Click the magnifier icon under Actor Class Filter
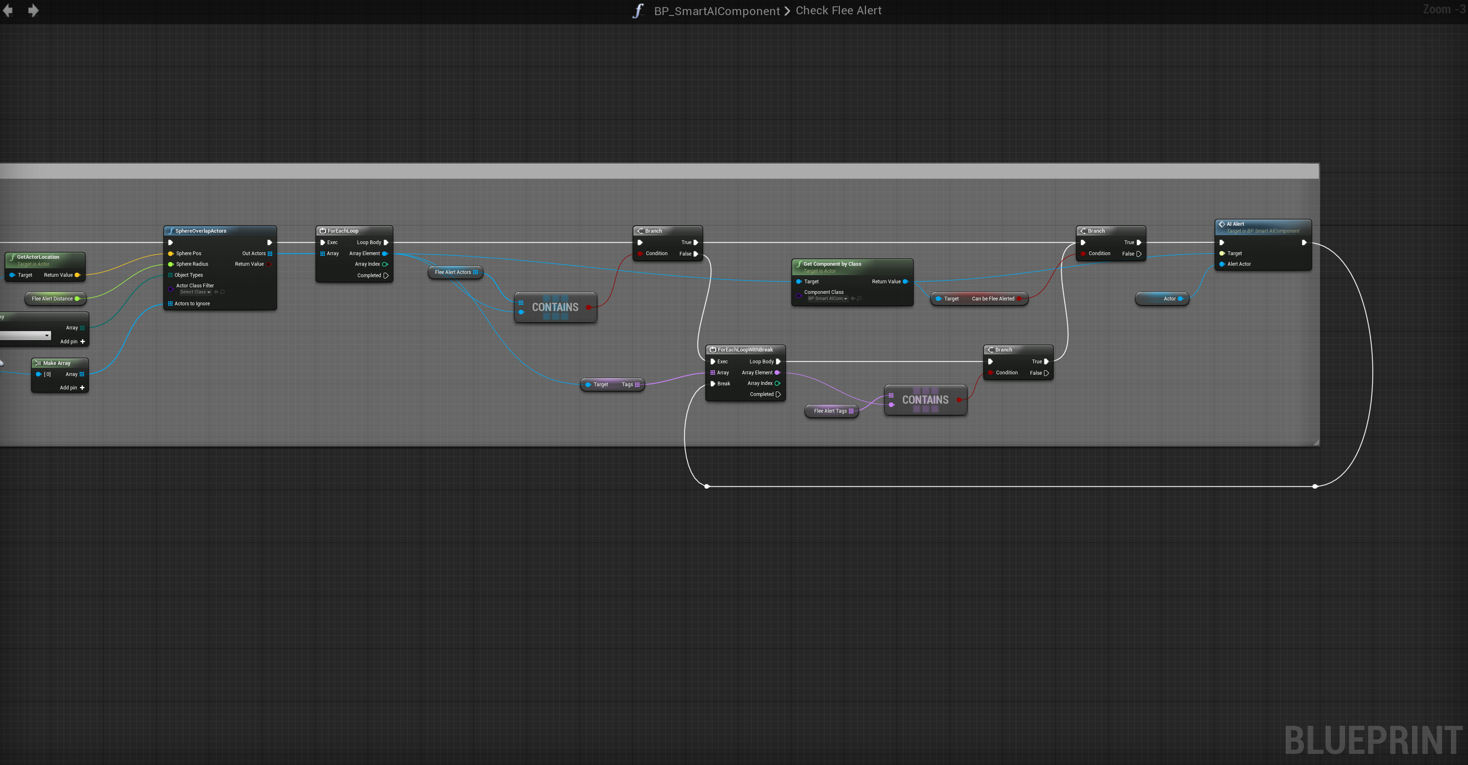 click(x=223, y=292)
